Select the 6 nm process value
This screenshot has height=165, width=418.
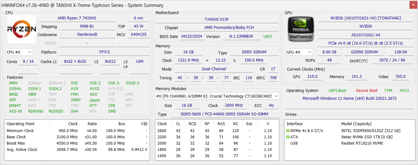click(x=138, y=18)
